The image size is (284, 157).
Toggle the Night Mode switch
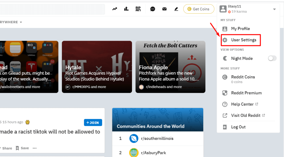pos(272,58)
